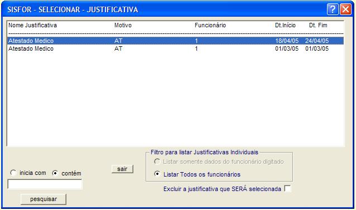Viewport: 356px width, 210px height.
Task: Choose 'Listar Todos os funcionários' radio
Action: pyautogui.click(x=157, y=174)
